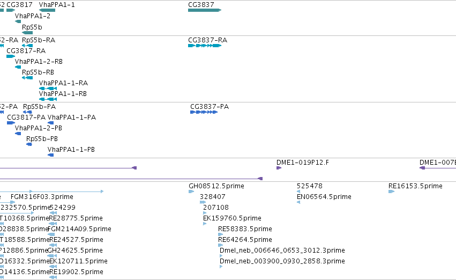
Task: Click the blue CG3837-PA protein glyph
Action: [x=204, y=112]
